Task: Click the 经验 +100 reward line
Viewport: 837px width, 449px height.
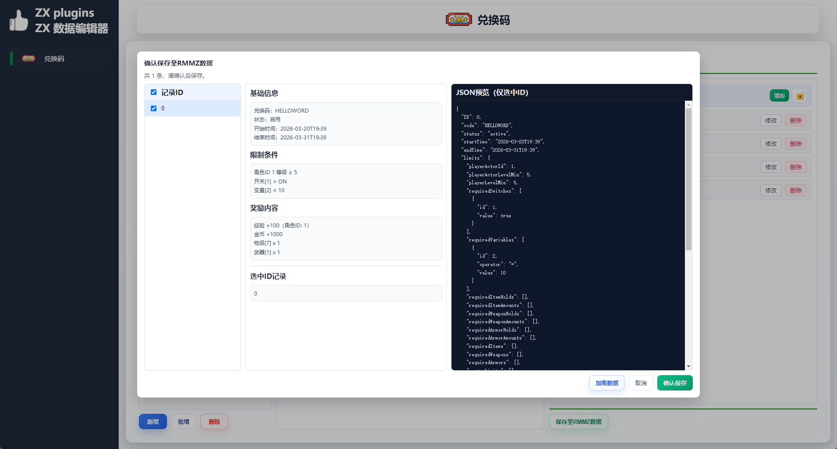Action: (281, 226)
